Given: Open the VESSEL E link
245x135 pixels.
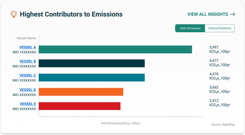Looking at the screenshot, I should [28, 104].
